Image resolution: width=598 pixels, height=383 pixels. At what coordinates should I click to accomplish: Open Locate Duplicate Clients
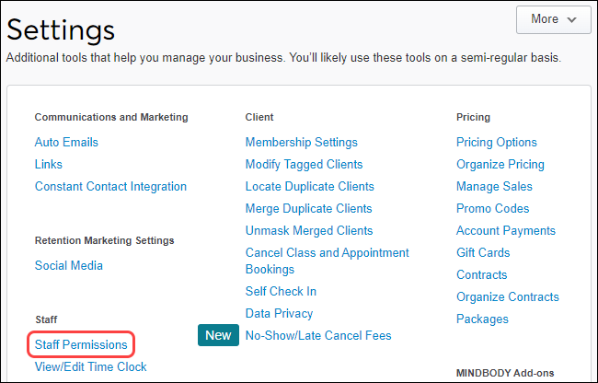pyautogui.click(x=308, y=187)
